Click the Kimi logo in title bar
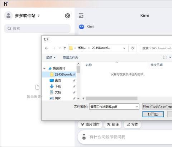Image resolution: width=172 pixels, height=147 pixels. coord(6,4)
